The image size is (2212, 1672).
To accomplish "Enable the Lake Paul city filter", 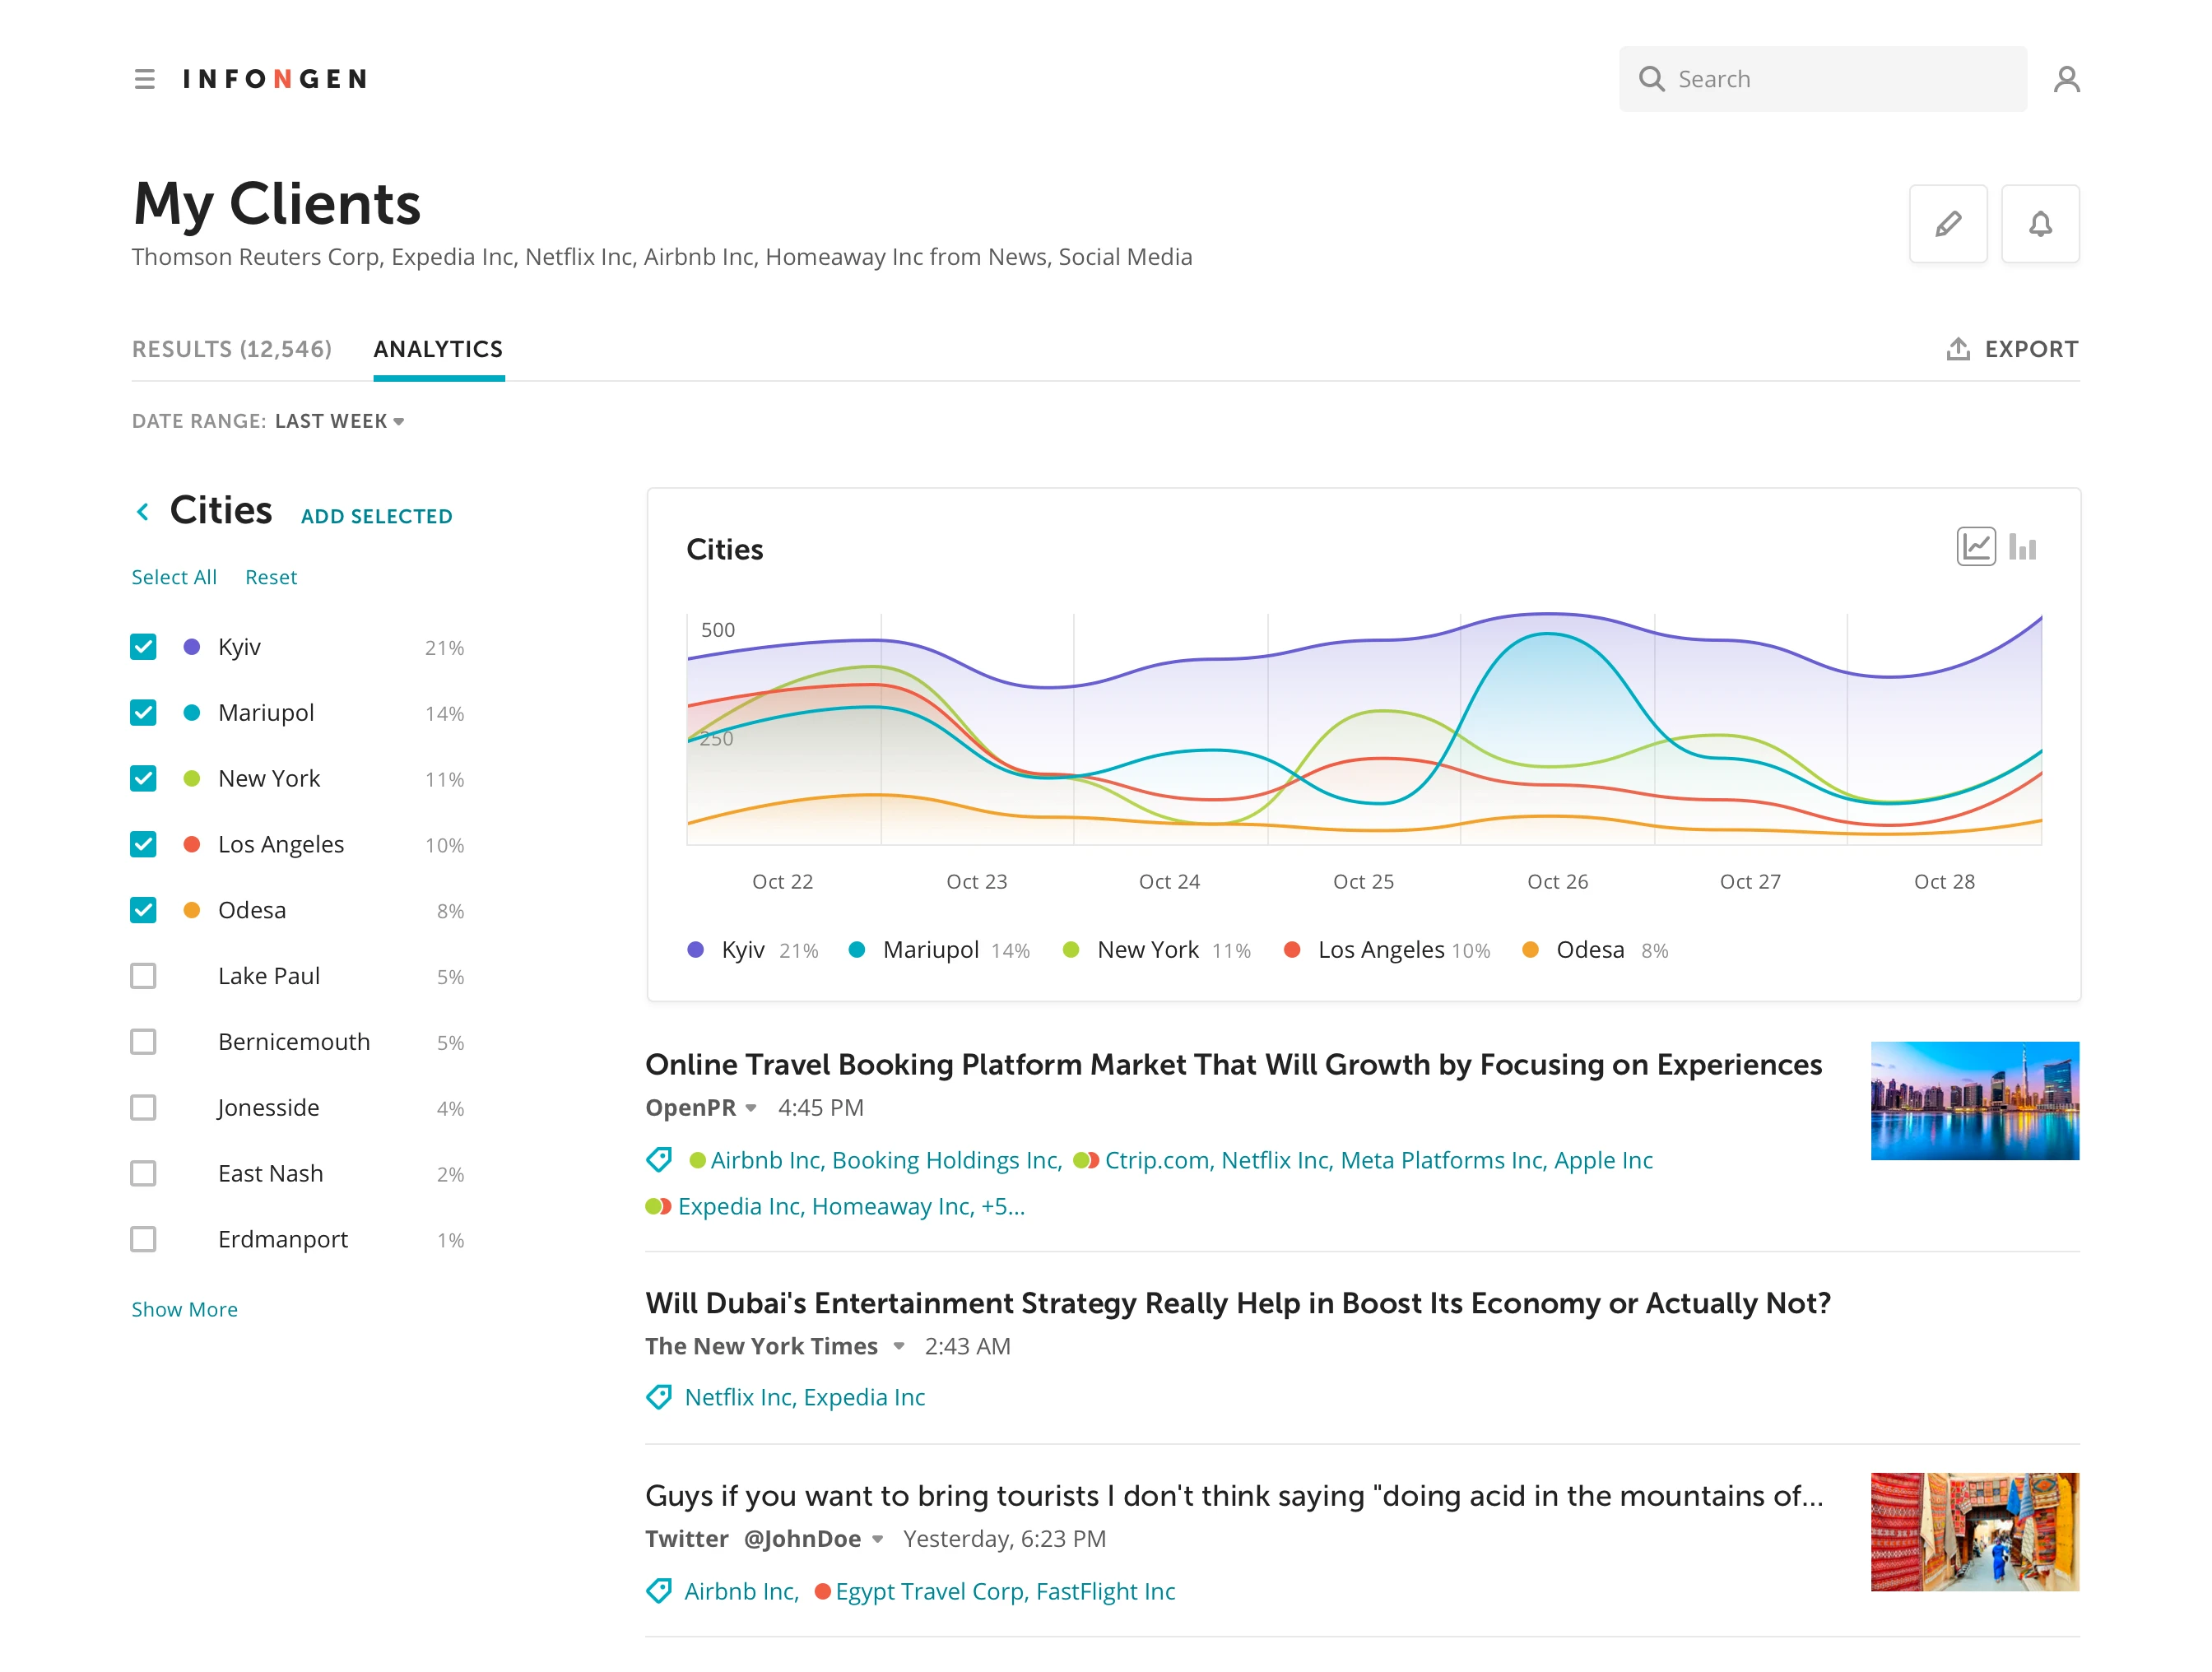I will 143,975.
